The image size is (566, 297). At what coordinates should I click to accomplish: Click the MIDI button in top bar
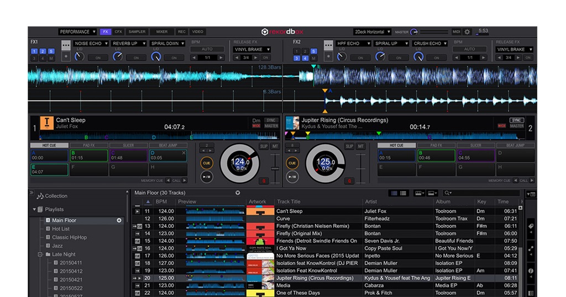(x=456, y=32)
